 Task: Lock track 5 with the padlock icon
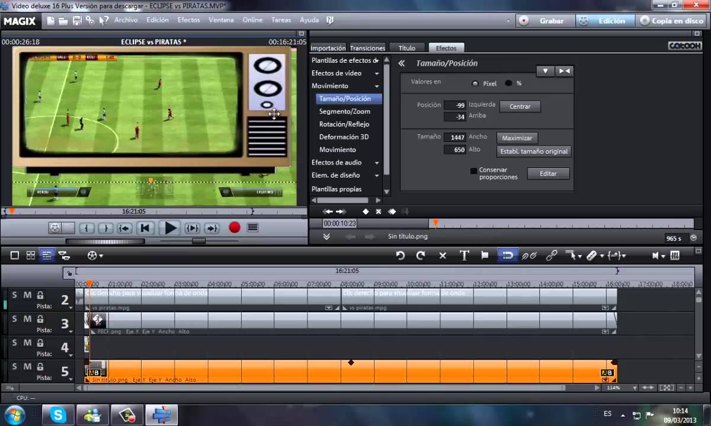[40, 367]
